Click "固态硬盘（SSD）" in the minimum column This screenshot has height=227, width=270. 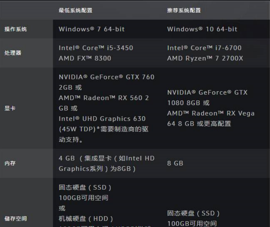[85, 188]
